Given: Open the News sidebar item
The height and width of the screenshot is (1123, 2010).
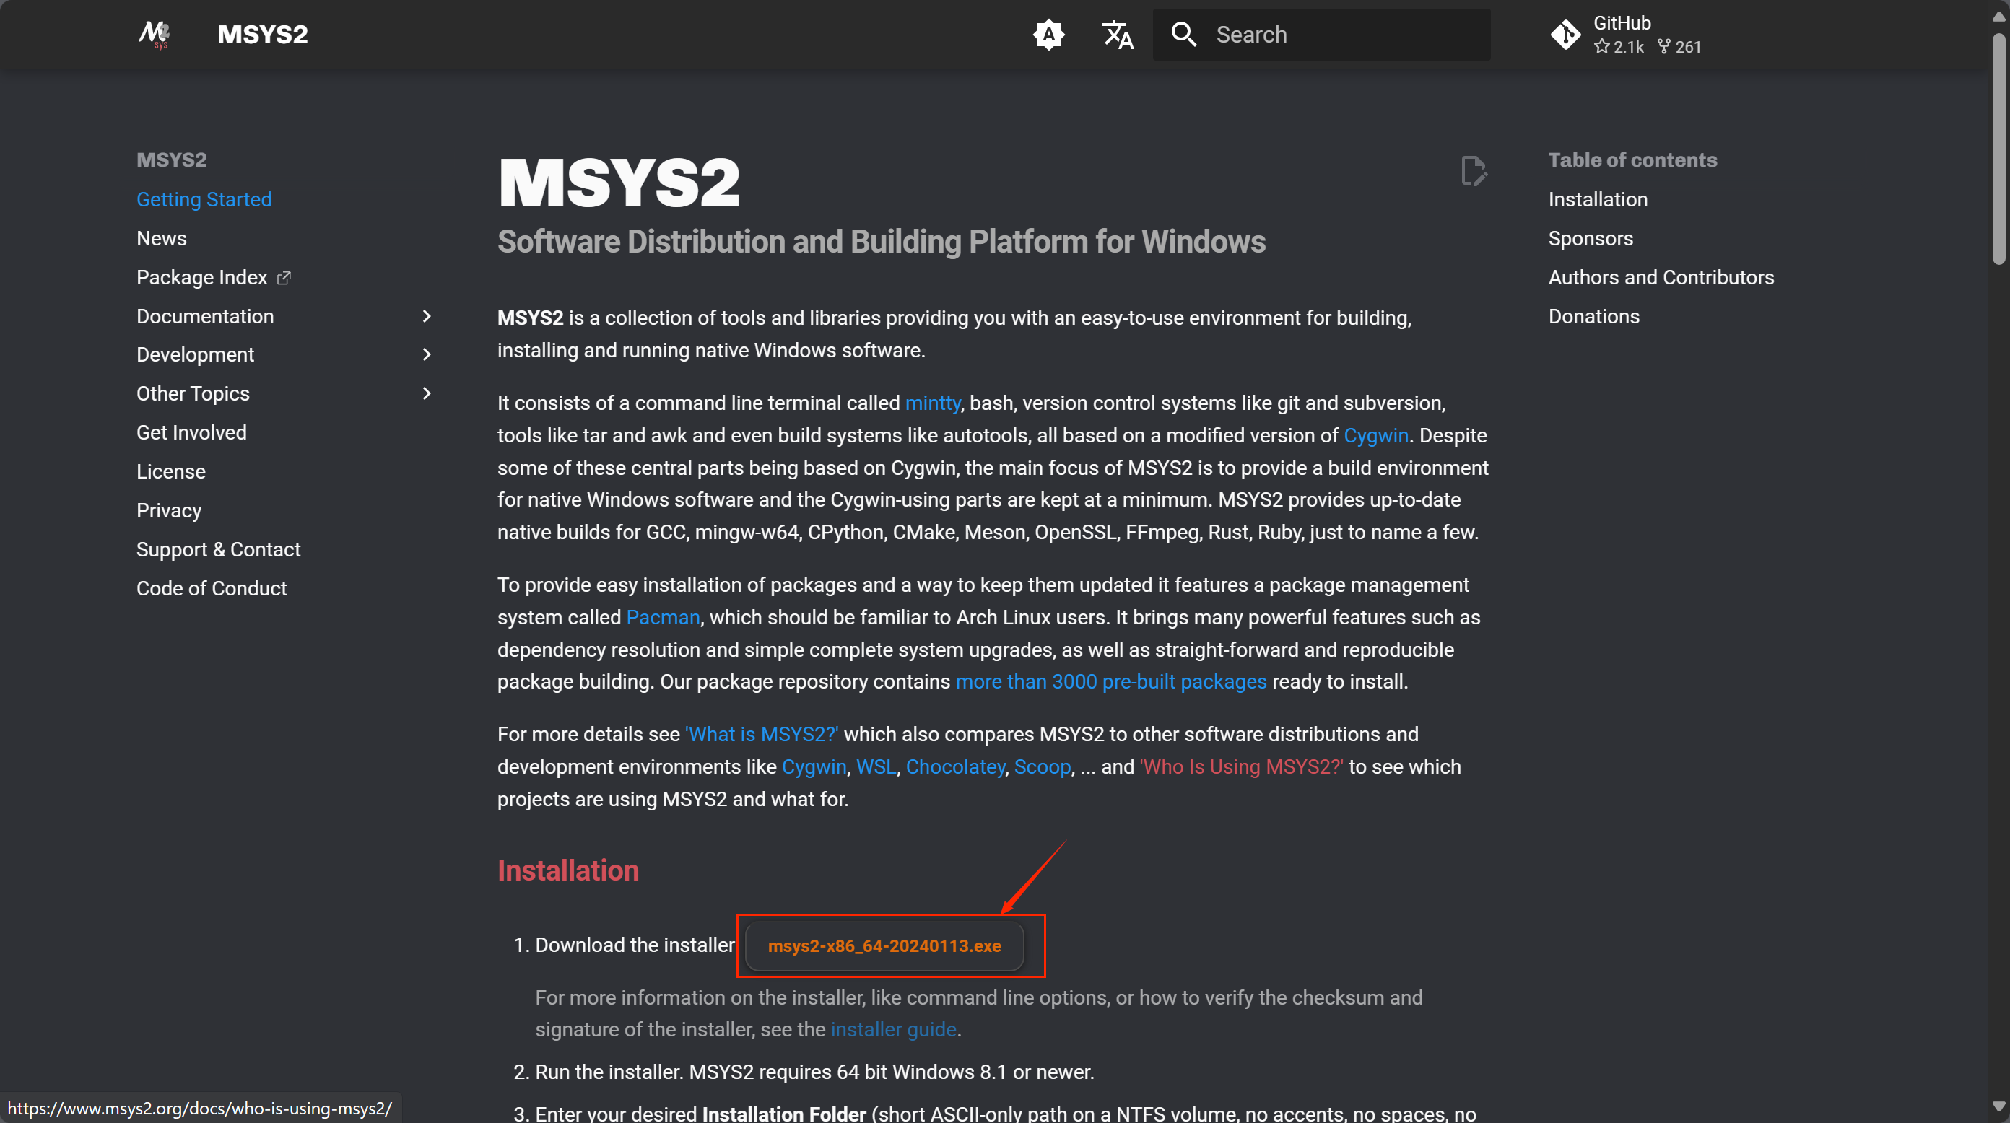Looking at the screenshot, I should [x=162, y=239].
